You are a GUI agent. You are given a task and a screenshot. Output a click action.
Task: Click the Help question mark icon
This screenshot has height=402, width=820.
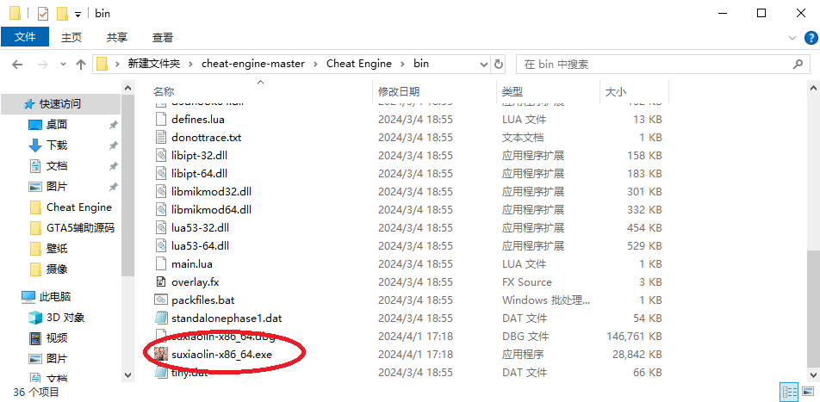point(809,38)
